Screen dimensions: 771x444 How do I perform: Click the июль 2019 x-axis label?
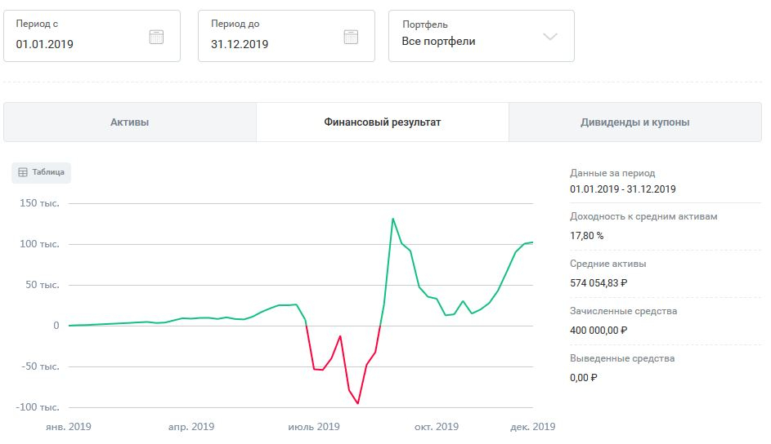click(316, 427)
